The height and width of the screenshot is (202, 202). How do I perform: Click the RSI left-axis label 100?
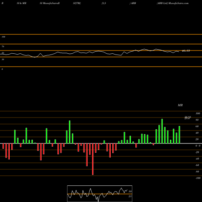point(4,37)
